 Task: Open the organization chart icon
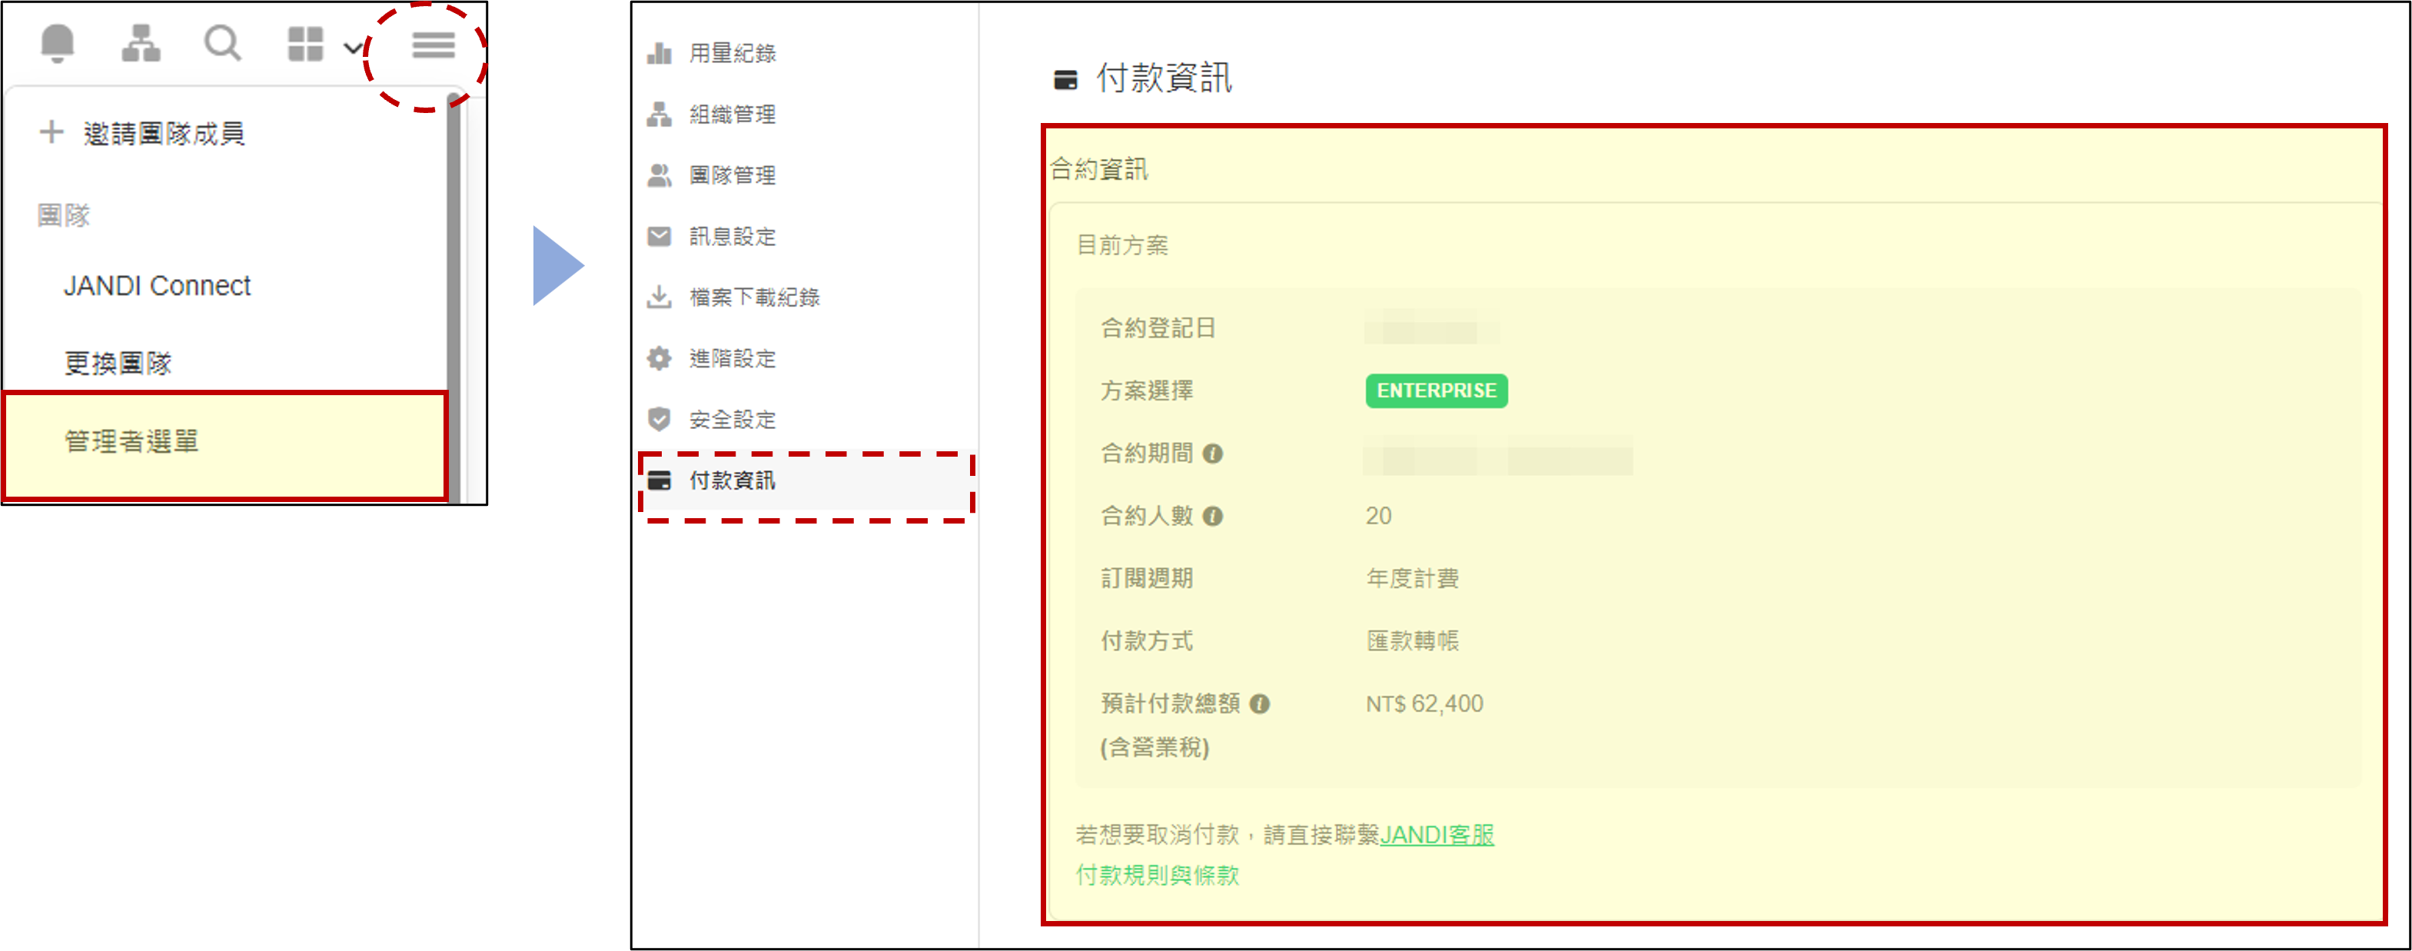pos(141,43)
